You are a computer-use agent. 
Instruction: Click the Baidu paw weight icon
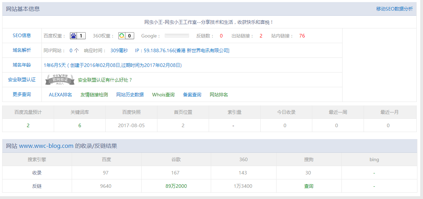click(74, 36)
